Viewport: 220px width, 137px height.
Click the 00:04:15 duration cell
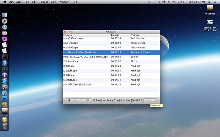pos(116,84)
